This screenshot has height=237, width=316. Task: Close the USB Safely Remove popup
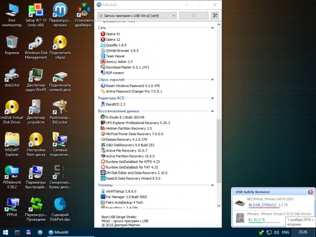pyautogui.click(x=310, y=192)
